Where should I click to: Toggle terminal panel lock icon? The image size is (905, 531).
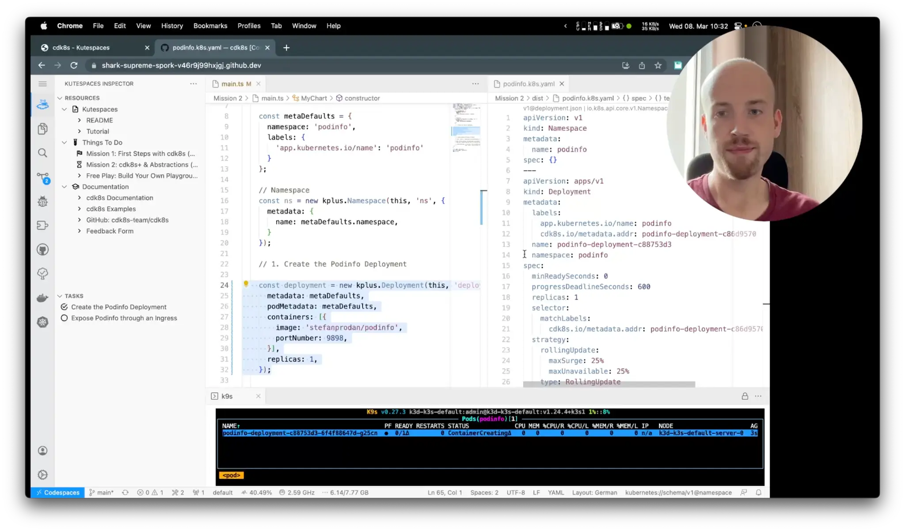745,396
